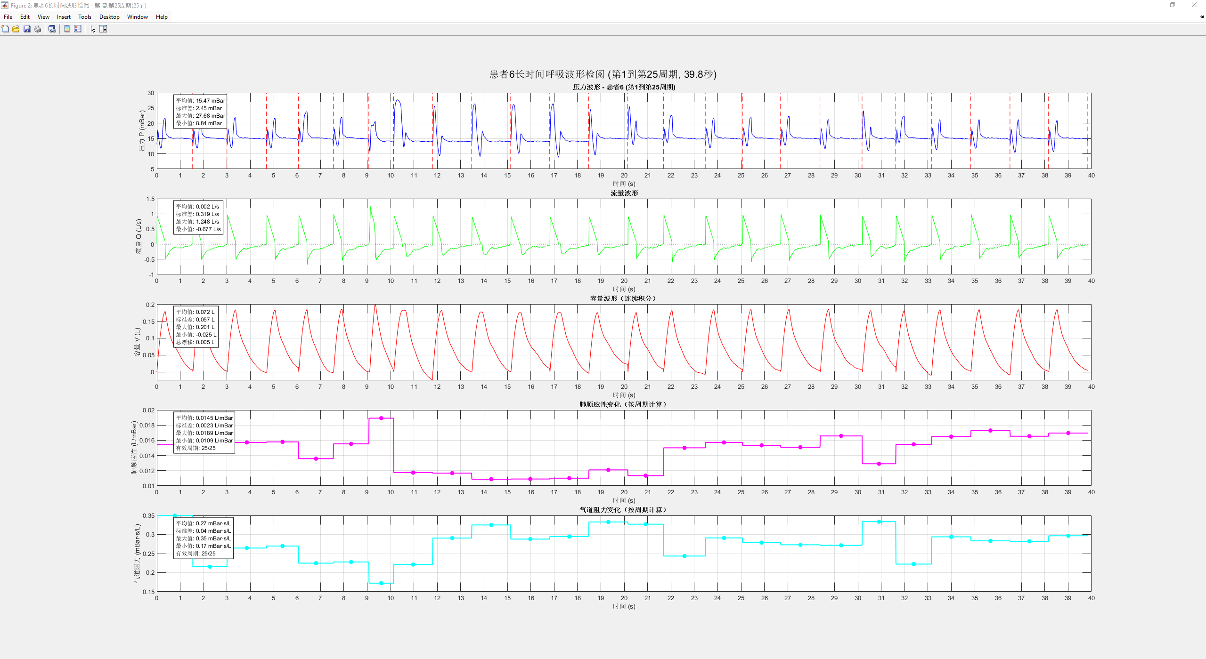Click the compliance y-axis label (L/mBar)
This screenshot has height=659, width=1206.
[134, 447]
